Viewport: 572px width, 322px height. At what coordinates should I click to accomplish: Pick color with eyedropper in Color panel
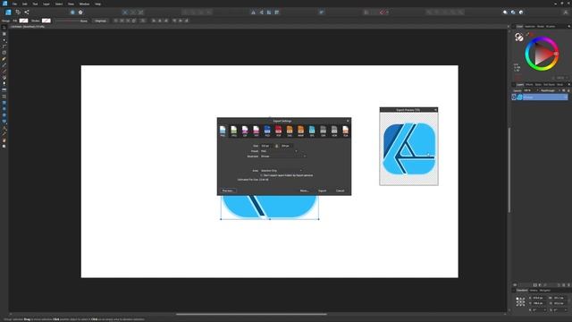527,34
